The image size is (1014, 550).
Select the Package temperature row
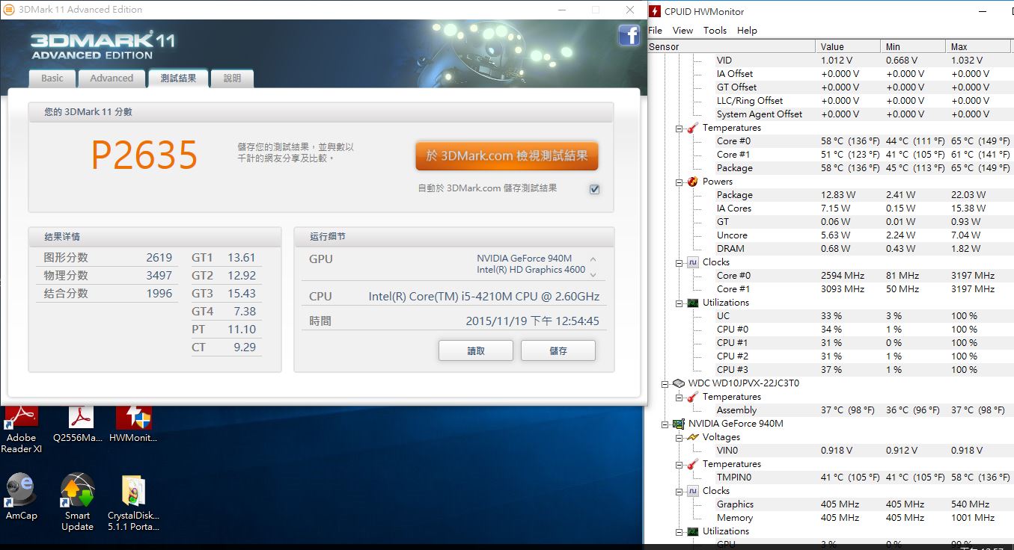[x=831, y=168]
